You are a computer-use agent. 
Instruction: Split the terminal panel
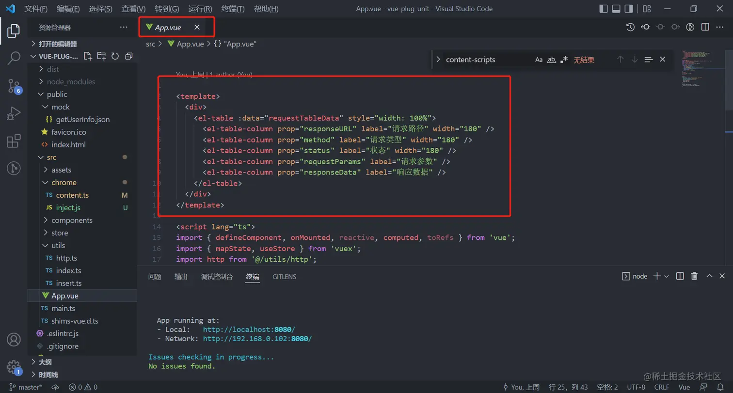click(x=680, y=276)
